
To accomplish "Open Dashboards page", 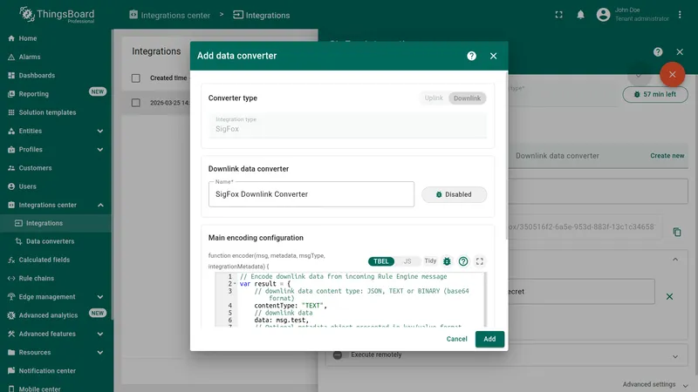I will pos(56,76).
